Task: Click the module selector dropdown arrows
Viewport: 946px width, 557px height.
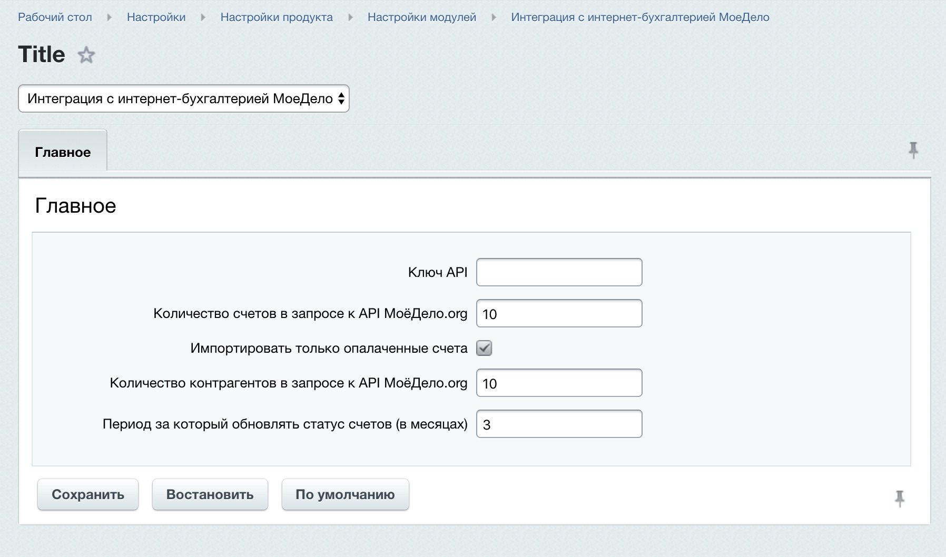Action: pos(340,98)
